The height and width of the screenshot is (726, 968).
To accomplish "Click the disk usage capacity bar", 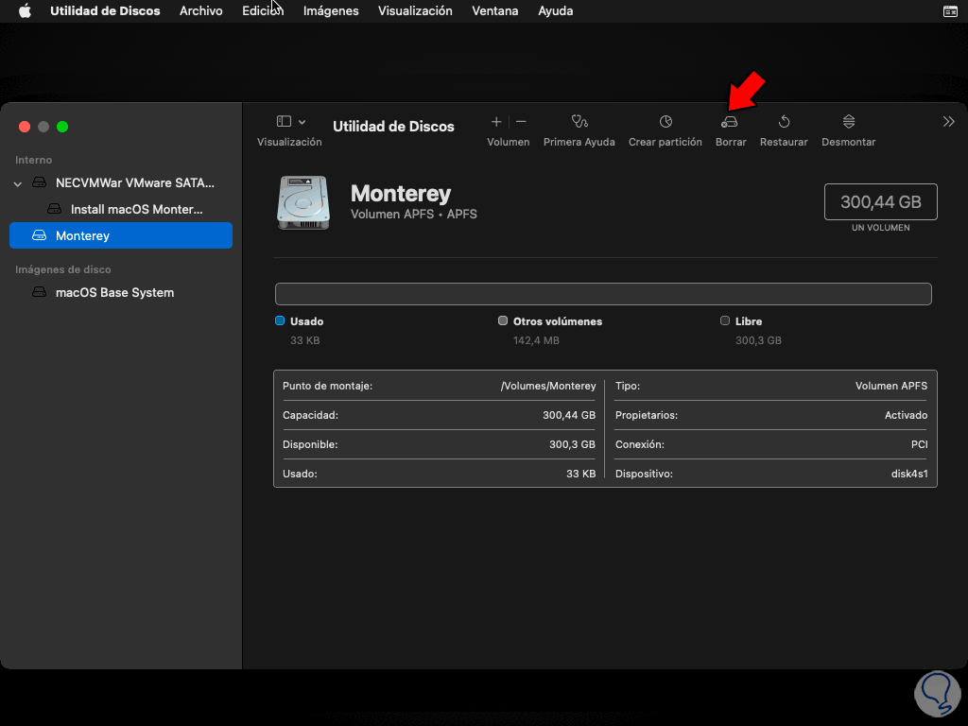I will pyautogui.click(x=603, y=294).
